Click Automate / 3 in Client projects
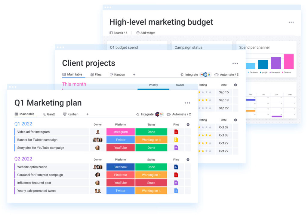Screen dimensions: 308x215 [226, 75]
